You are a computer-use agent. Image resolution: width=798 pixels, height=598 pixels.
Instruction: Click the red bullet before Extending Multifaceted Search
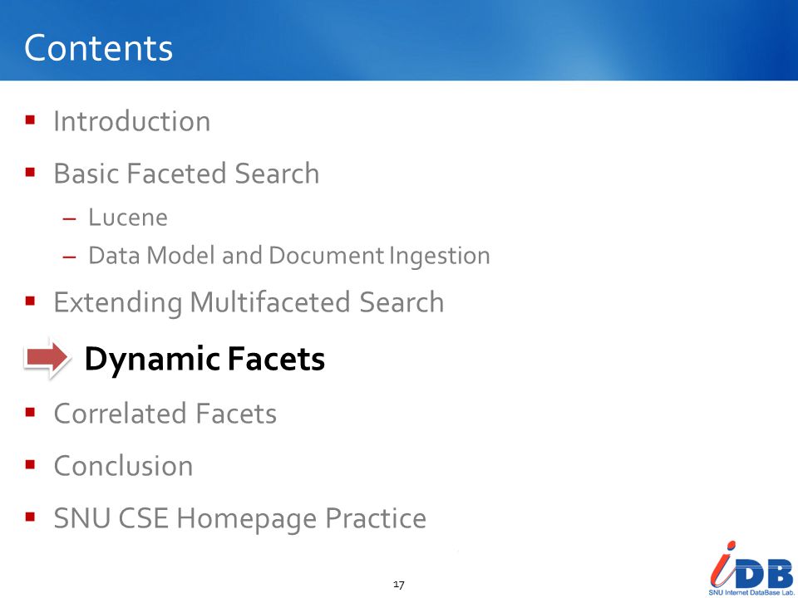click(x=30, y=301)
